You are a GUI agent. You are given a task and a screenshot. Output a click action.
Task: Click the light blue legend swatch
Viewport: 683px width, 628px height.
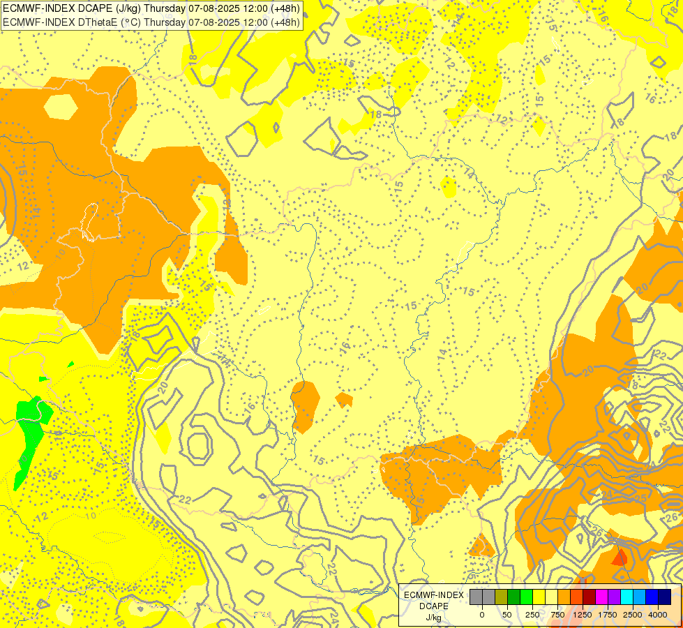[640, 597]
